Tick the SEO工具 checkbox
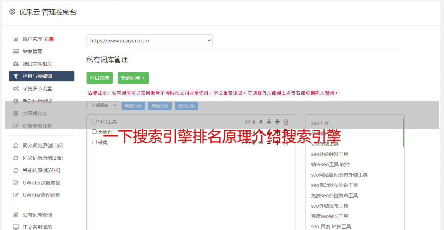 (94, 121)
